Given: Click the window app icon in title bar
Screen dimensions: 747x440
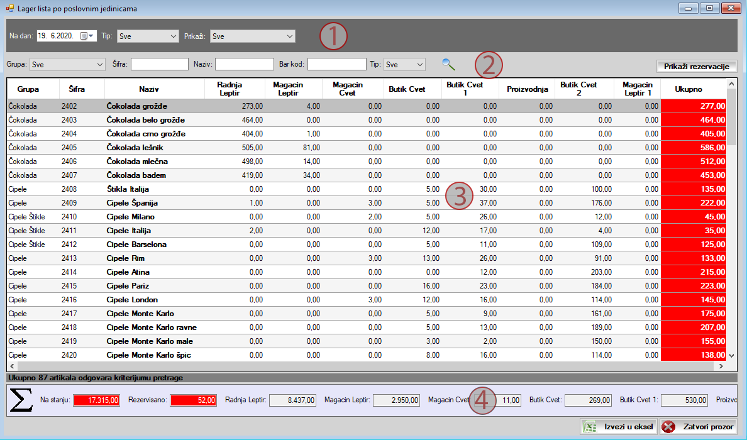Looking at the screenshot, I should (9, 9).
